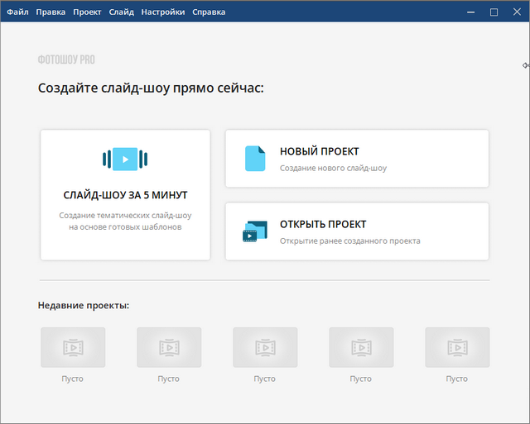Open the Слайд menu
The width and height of the screenshot is (530, 424).
click(x=121, y=12)
